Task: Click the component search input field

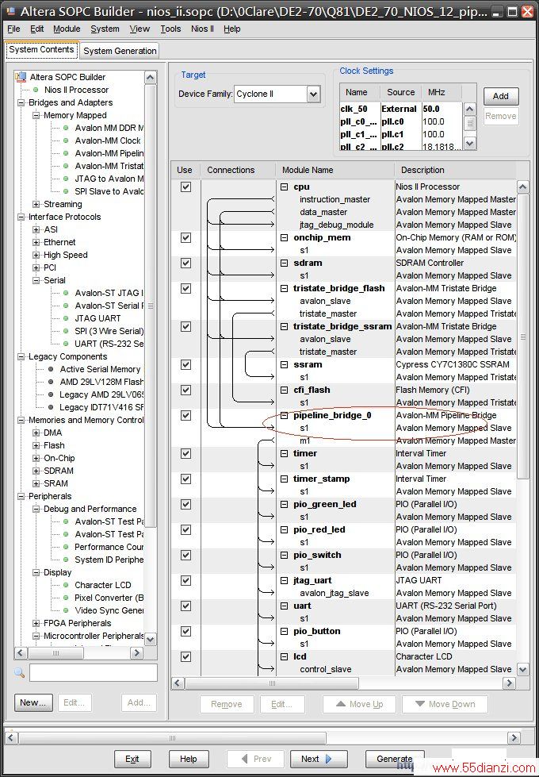Action: coord(93,672)
